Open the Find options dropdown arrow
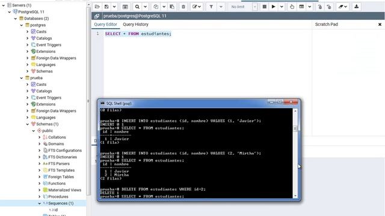Viewport: 385px width, 216px height. (x=146, y=7)
